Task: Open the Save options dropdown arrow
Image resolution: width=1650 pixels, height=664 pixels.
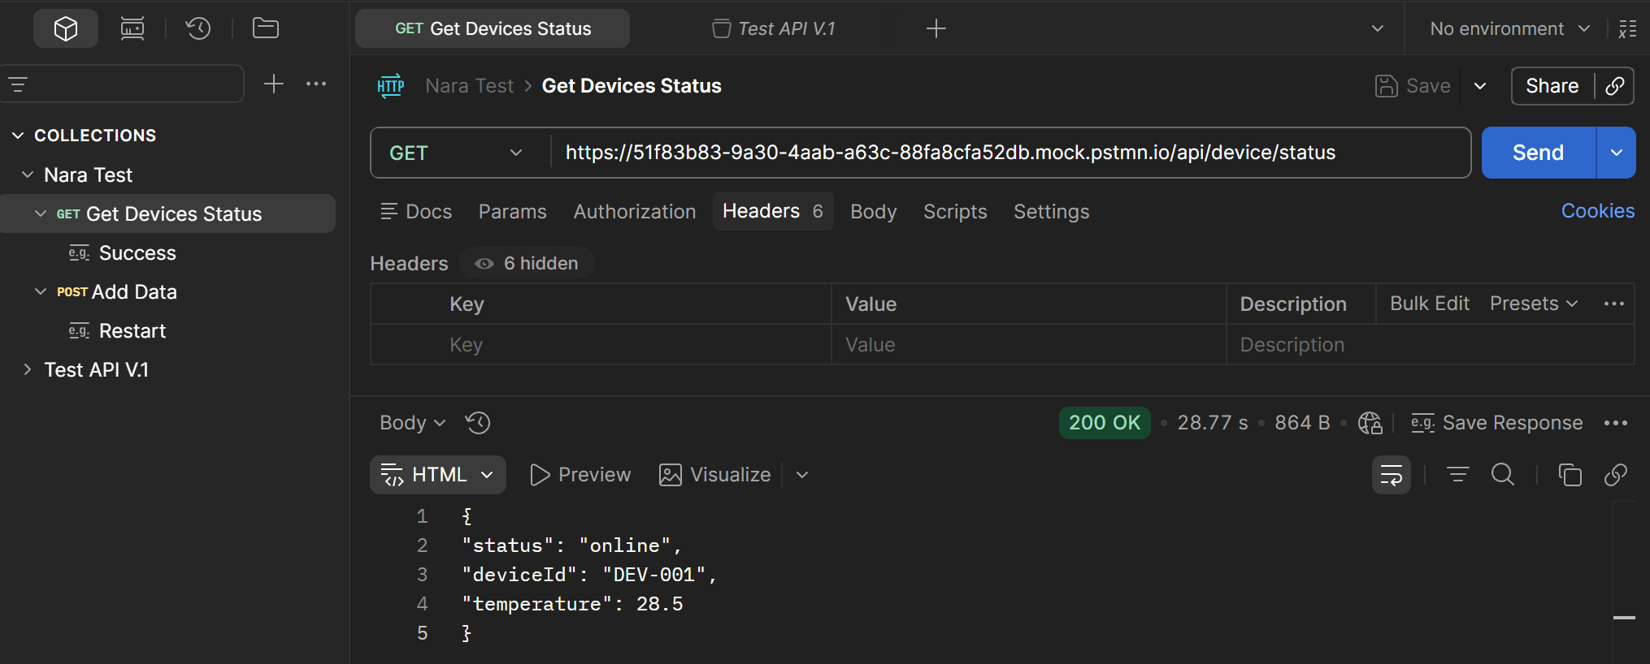Action: tap(1480, 86)
